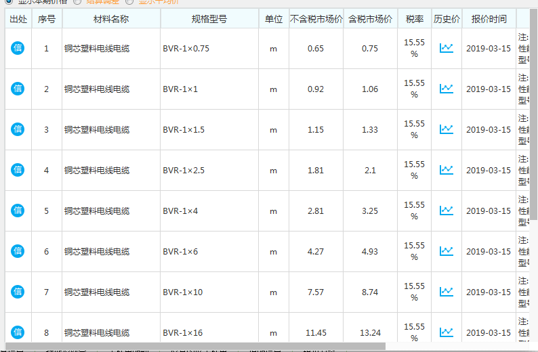The height and width of the screenshot is (352, 538).
Task: Click the 信 source icon for BVR-1×2.5
Action: click(18, 170)
